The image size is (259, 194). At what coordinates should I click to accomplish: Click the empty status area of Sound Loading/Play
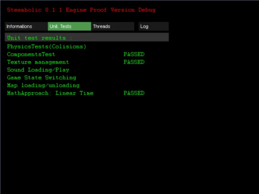point(134,70)
